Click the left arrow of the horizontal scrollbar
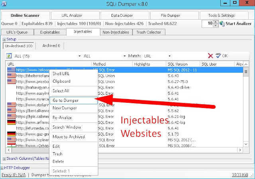 coord(9,150)
